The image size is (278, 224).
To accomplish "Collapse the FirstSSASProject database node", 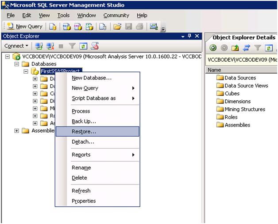I will [26, 71].
